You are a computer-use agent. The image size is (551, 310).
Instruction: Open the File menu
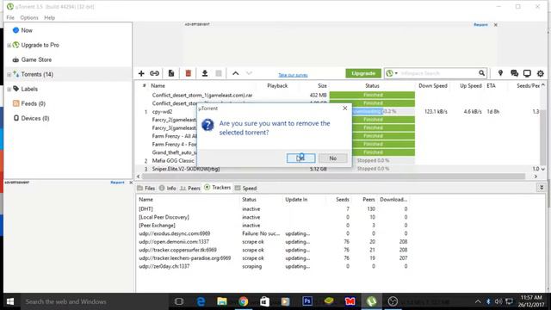[10, 17]
